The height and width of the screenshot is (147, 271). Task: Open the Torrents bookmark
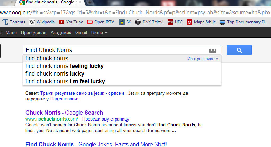pos(14,22)
